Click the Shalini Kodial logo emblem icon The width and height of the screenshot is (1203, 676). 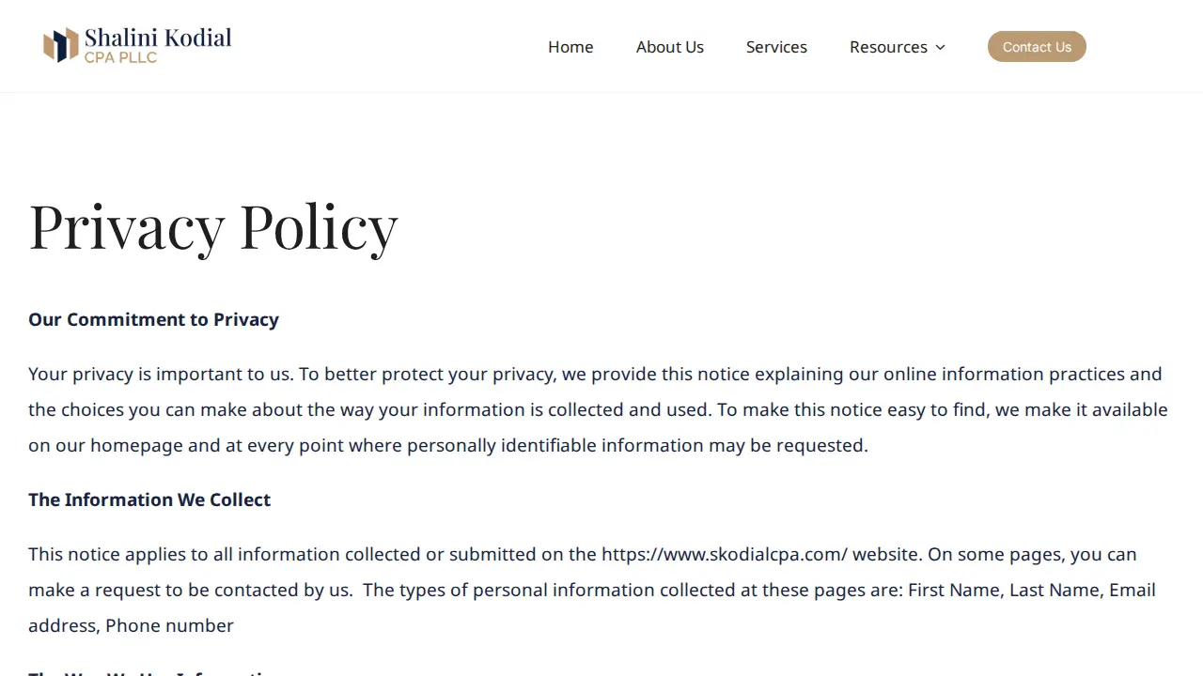click(61, 45)
